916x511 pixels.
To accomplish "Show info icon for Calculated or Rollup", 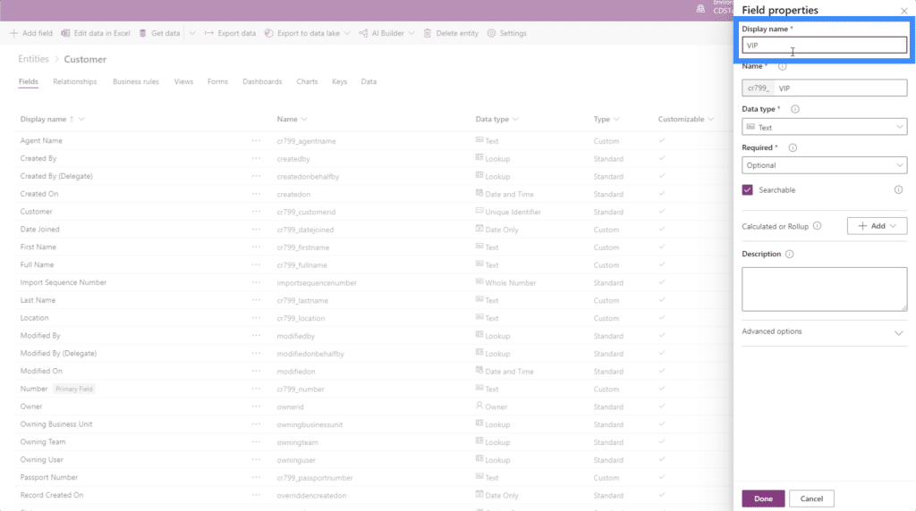I will [818, 226].
